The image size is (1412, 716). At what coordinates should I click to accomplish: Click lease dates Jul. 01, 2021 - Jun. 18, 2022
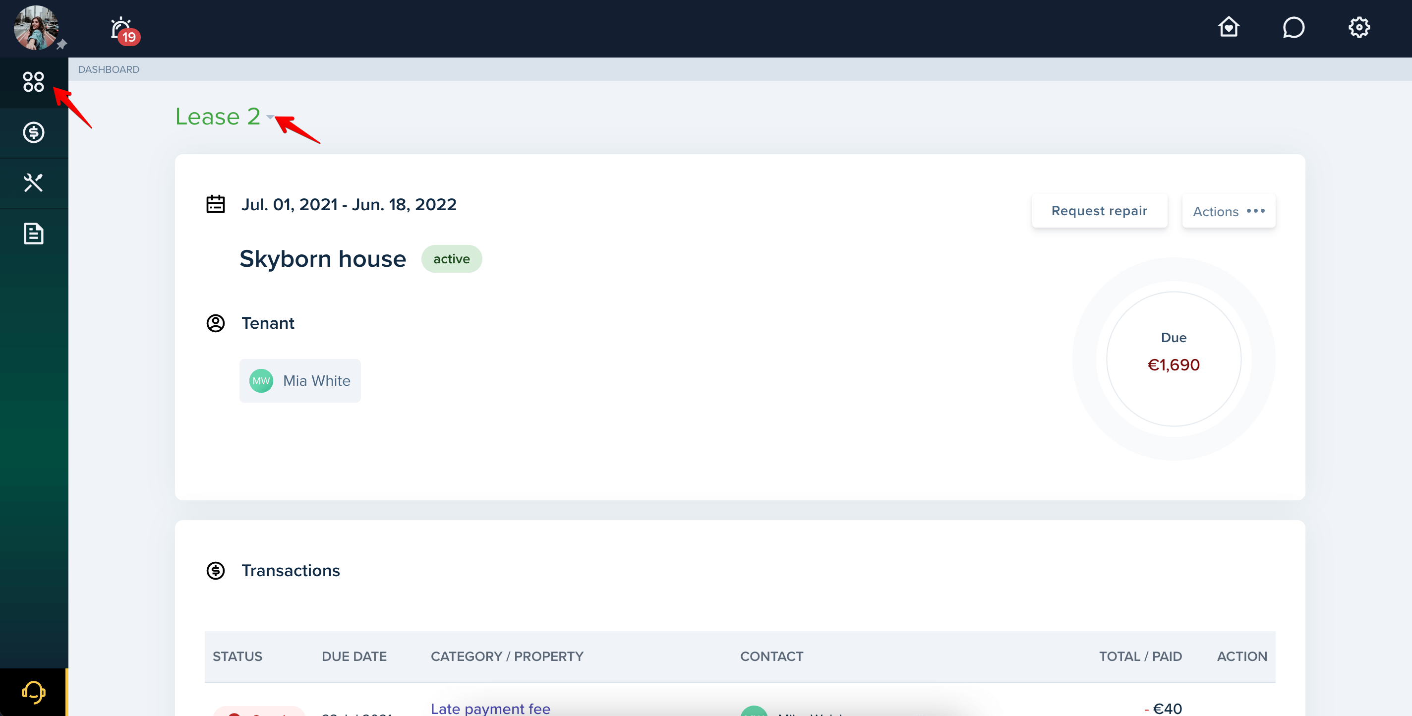[349, 204]
